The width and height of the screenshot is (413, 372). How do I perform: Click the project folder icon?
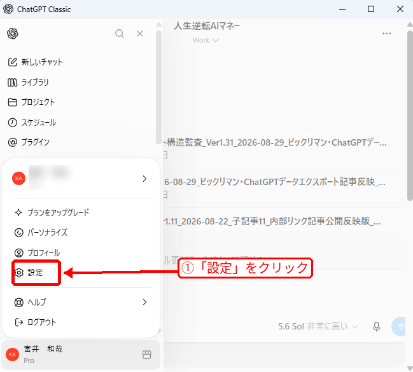[12, 102]
